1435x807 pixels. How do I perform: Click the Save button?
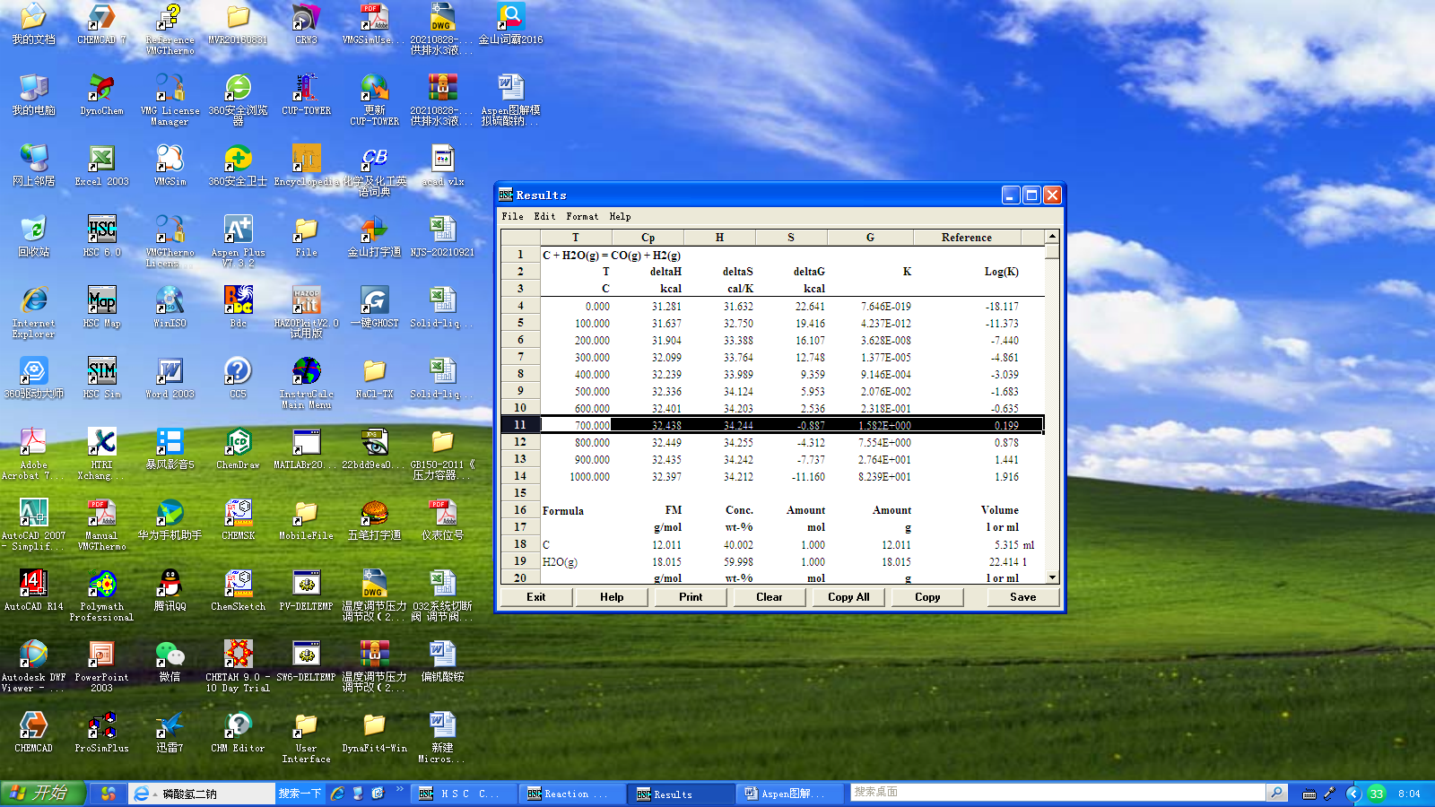(1023, 597)
